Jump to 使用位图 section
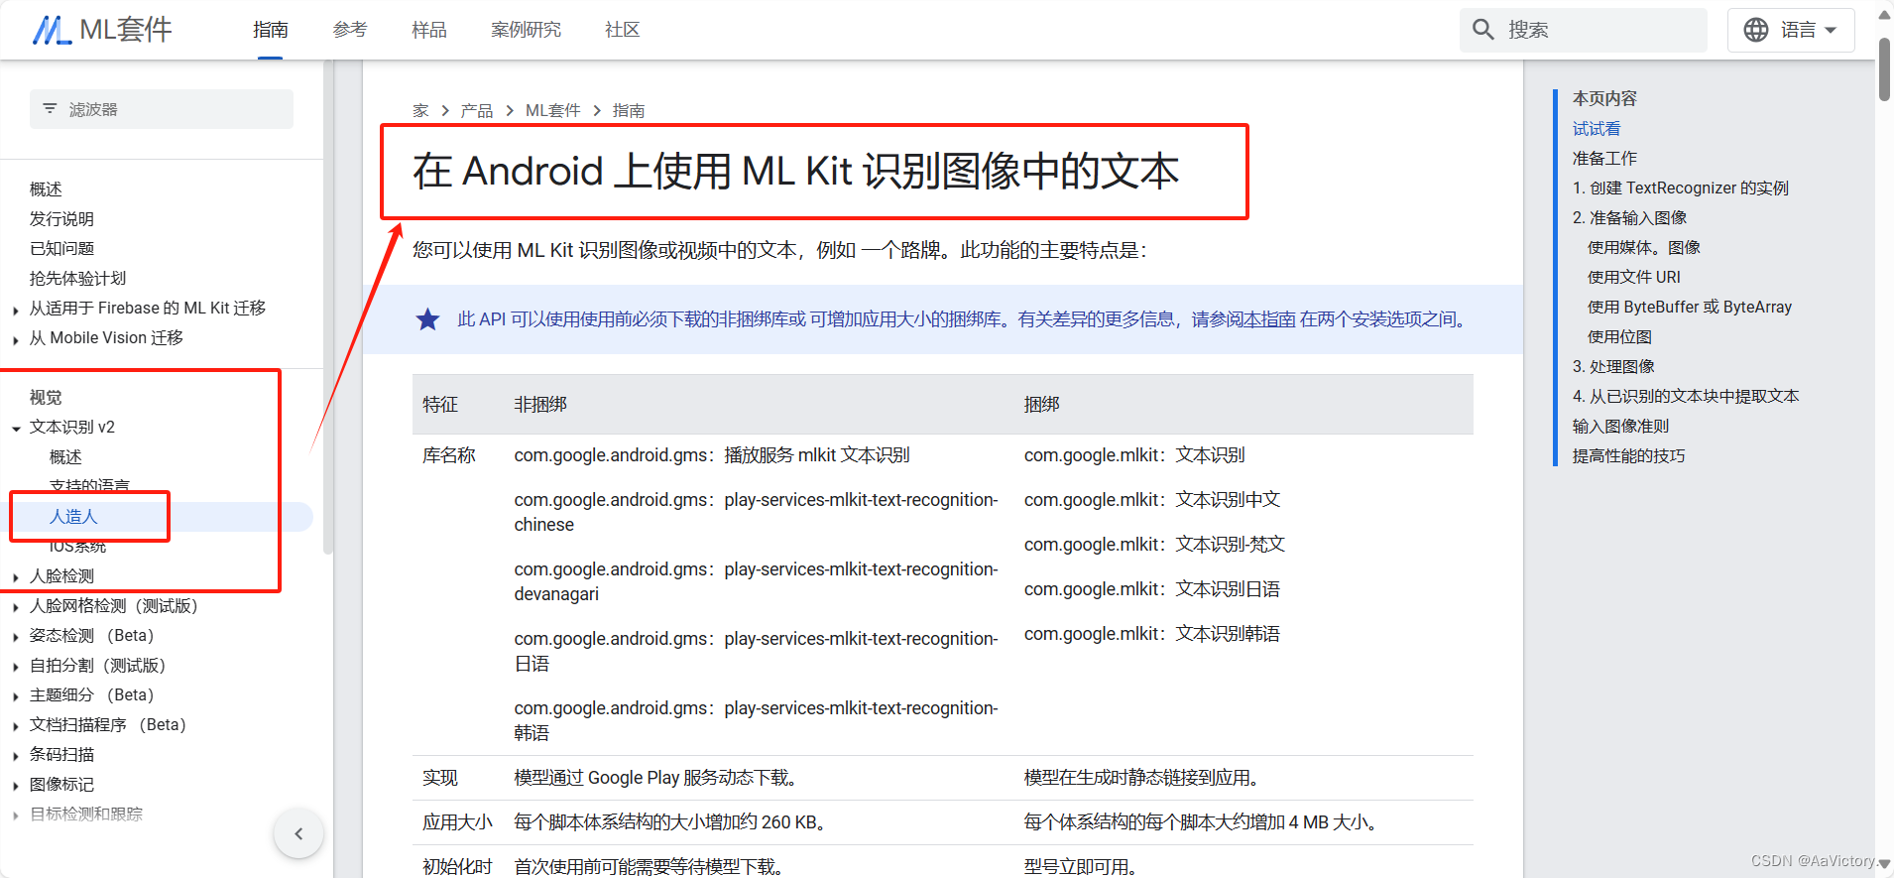Screen dimensions: 1894x878 (1619, 337)
